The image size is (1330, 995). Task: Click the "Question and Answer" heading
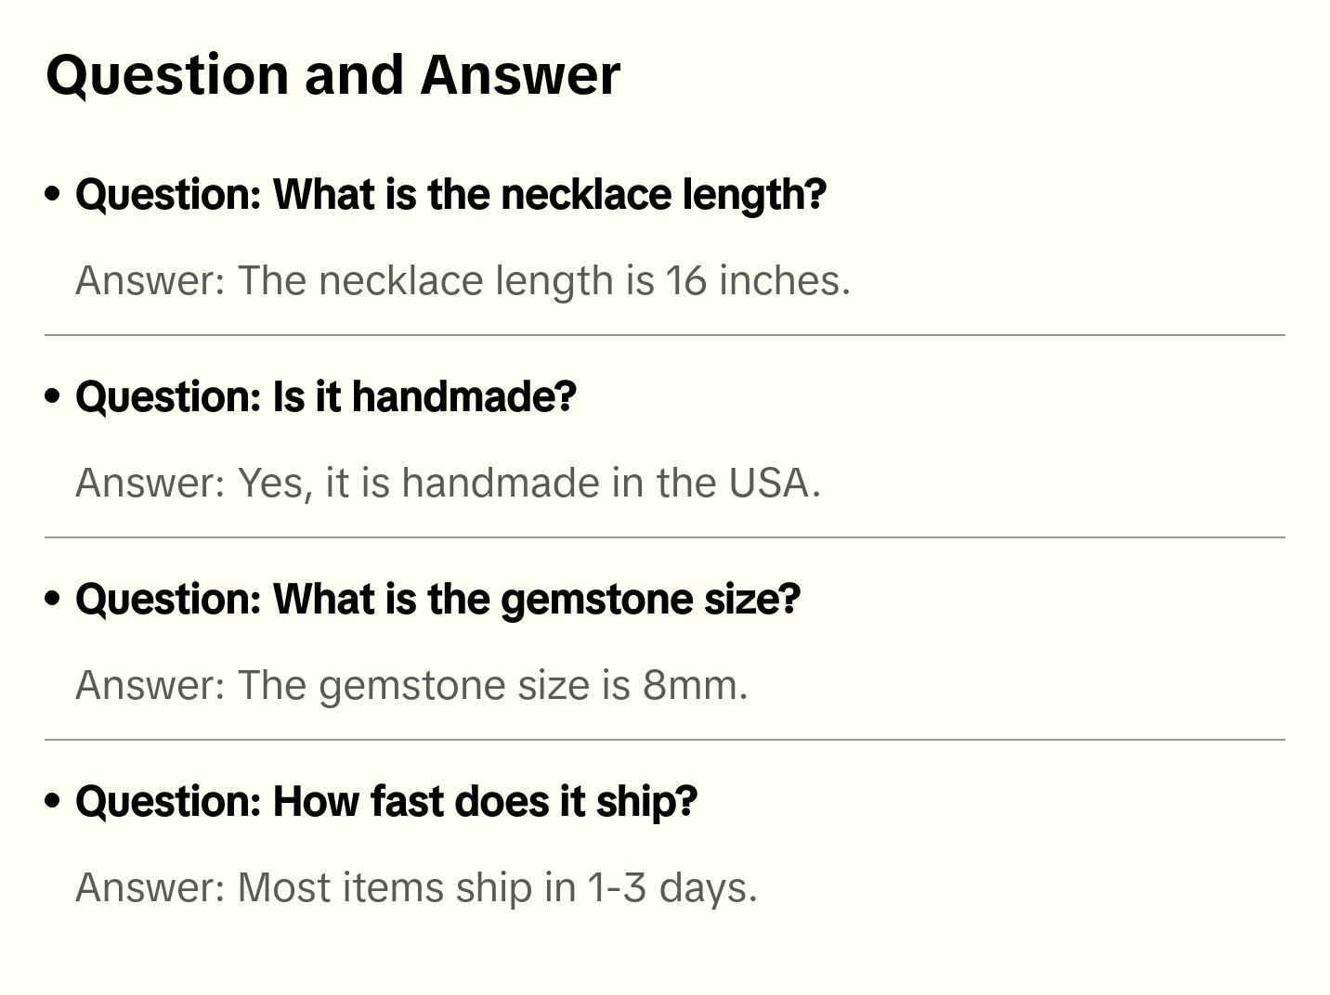(332, 74)
